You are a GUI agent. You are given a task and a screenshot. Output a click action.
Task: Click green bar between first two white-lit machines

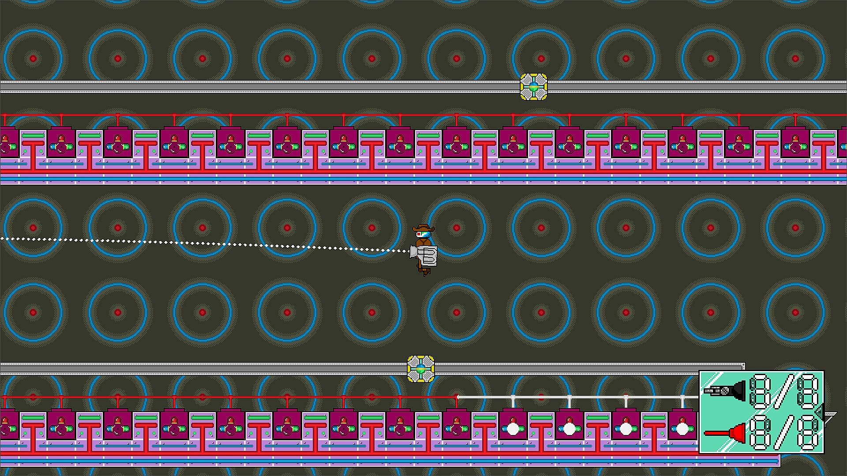pyautogui.click(x=541, y=417)
